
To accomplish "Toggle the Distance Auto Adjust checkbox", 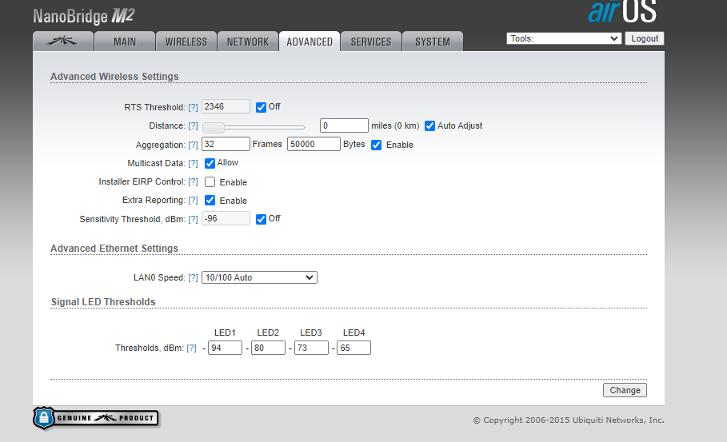I will click(x=429, y=125).
